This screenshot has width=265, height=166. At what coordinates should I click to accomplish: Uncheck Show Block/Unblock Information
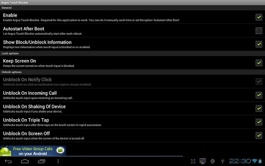point(259,44)
